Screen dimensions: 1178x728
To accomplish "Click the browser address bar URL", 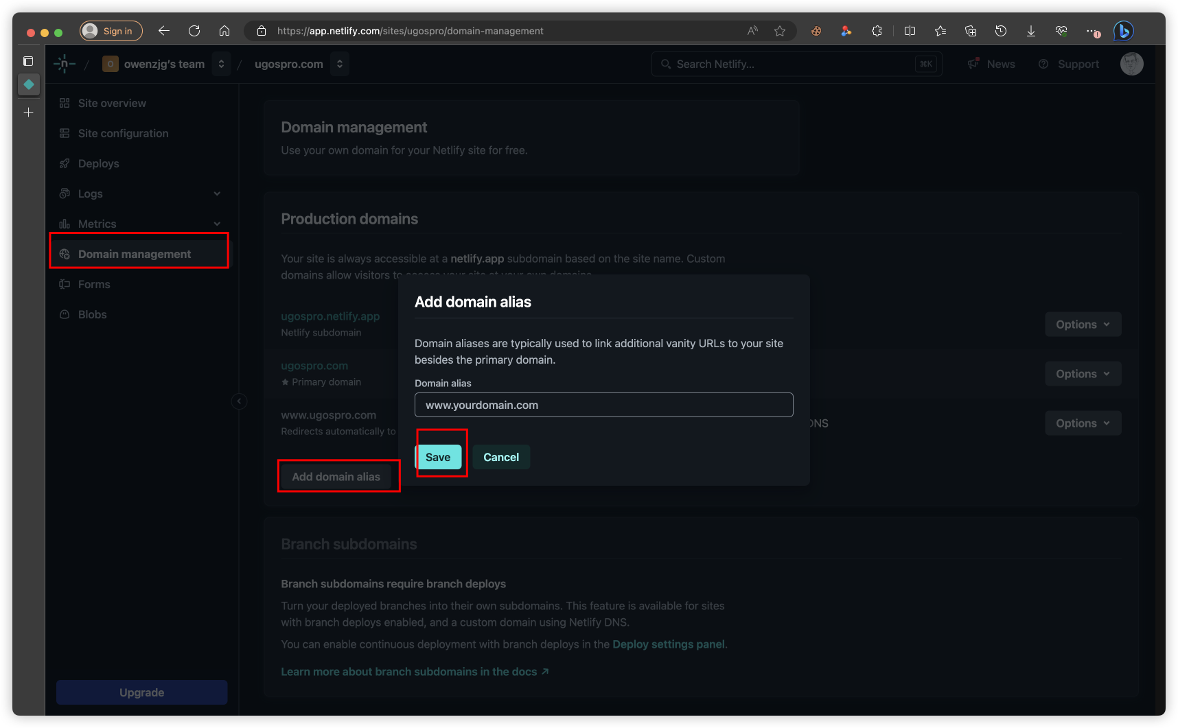I will pos(411,31).
